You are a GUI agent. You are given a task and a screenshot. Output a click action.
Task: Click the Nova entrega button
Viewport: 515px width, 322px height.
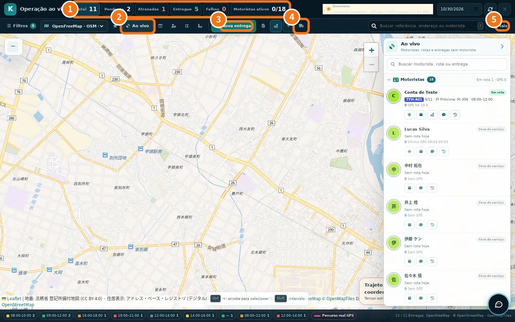(234, 26)
